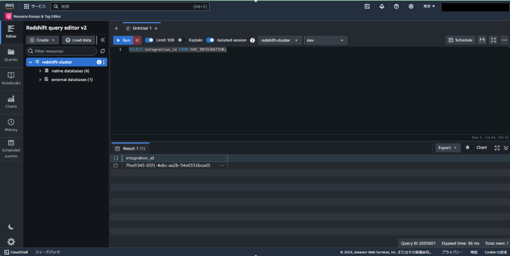The height and width of the screenshot is (256, 510).
Task: Open the privacy link in the footer
Action: click(452, 252)
